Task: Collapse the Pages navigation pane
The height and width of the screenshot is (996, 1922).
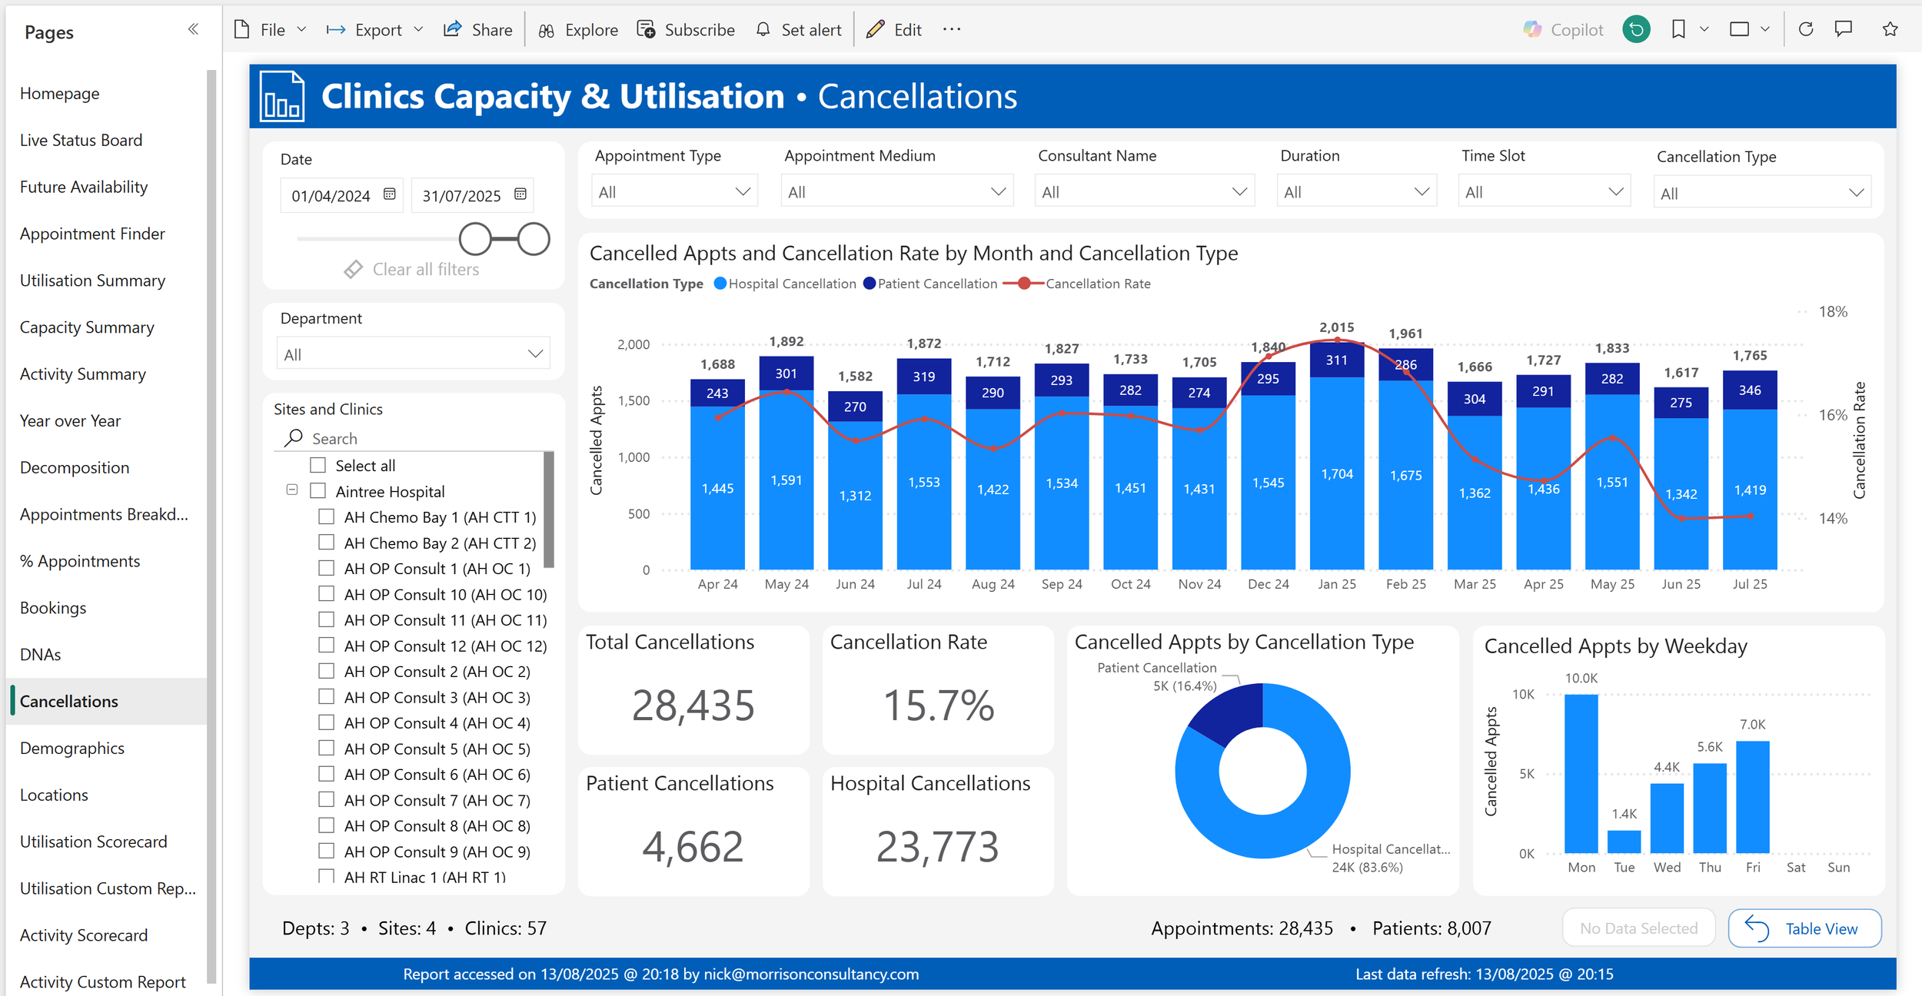Action: pyautogui.click(x=193, y=29)
